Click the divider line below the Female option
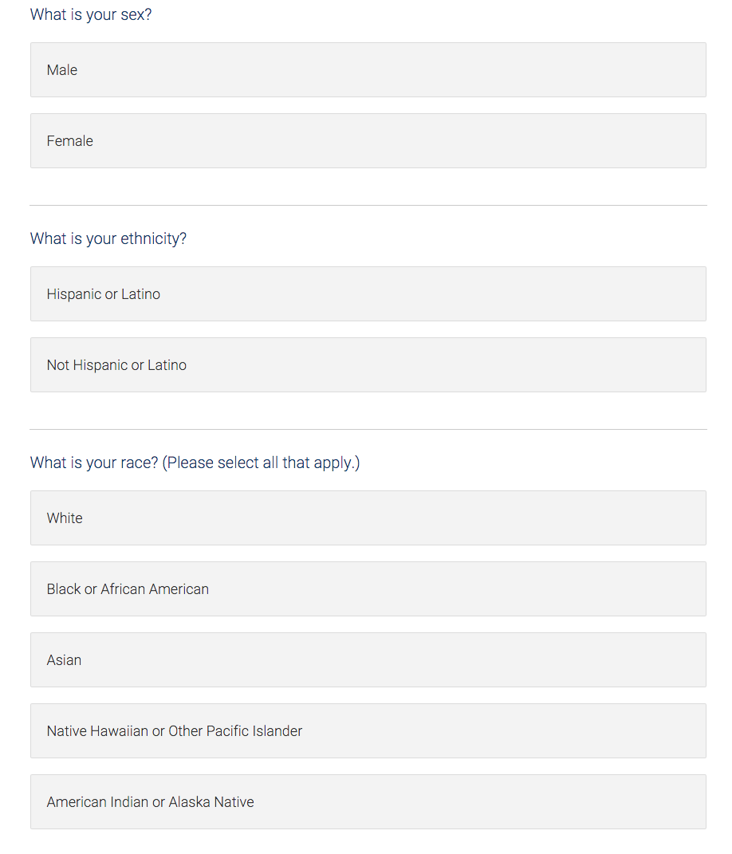This screenshot has height=854, width=732. pyautogui.click(x=368, y=206)
